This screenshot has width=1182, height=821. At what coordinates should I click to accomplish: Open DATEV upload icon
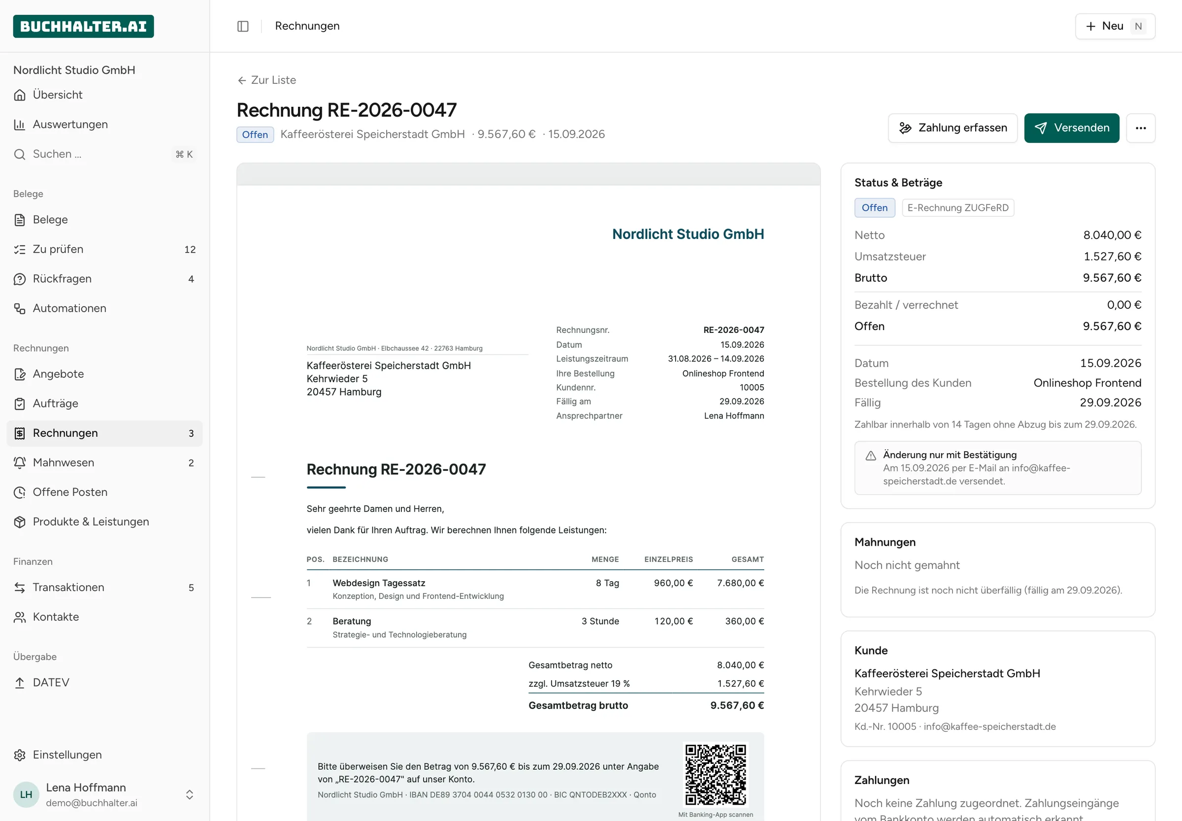(x=20, y=683)
